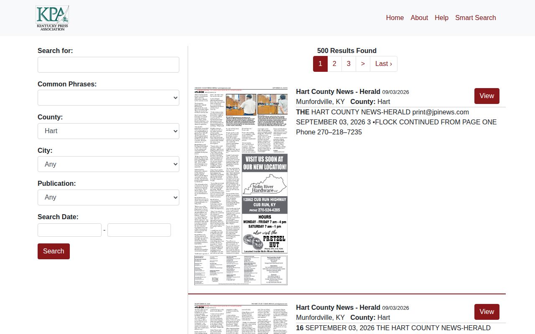Click '500 Results Found' text
535x334 pixels.
pos(347,51)
